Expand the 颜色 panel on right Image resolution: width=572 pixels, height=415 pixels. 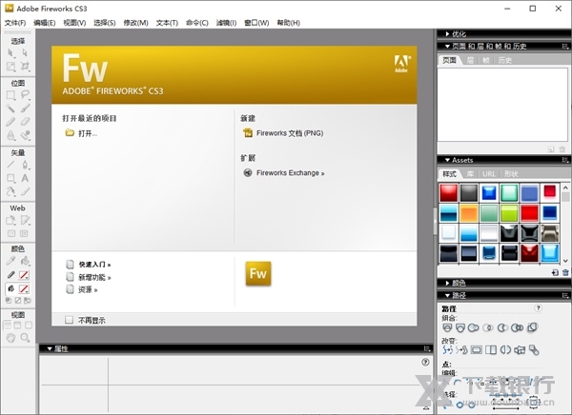click(x=443, y=283)
